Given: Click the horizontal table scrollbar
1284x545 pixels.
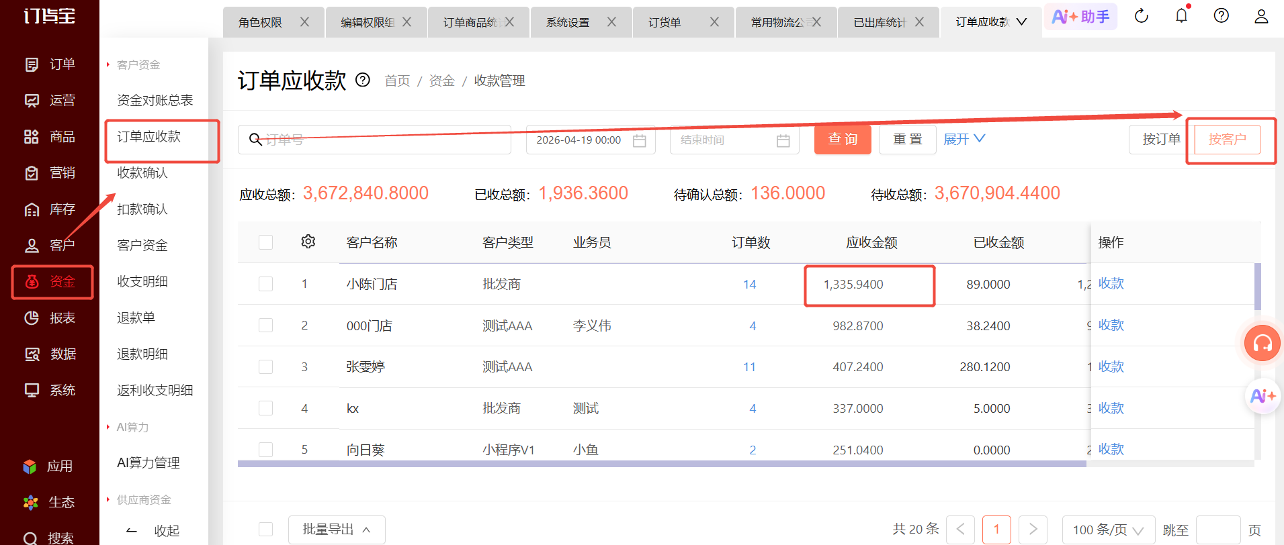Looking at the screenshot, I should point(662,464).
